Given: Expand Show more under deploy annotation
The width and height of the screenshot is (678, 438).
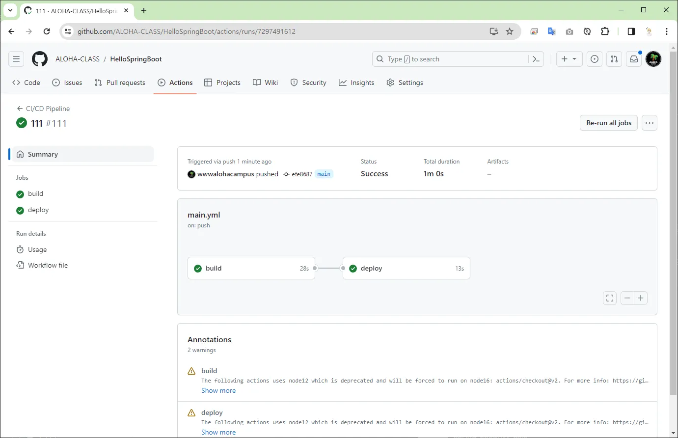Looking at the screenshot, I should (218, 432).
